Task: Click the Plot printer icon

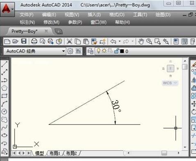Action: 34,41
